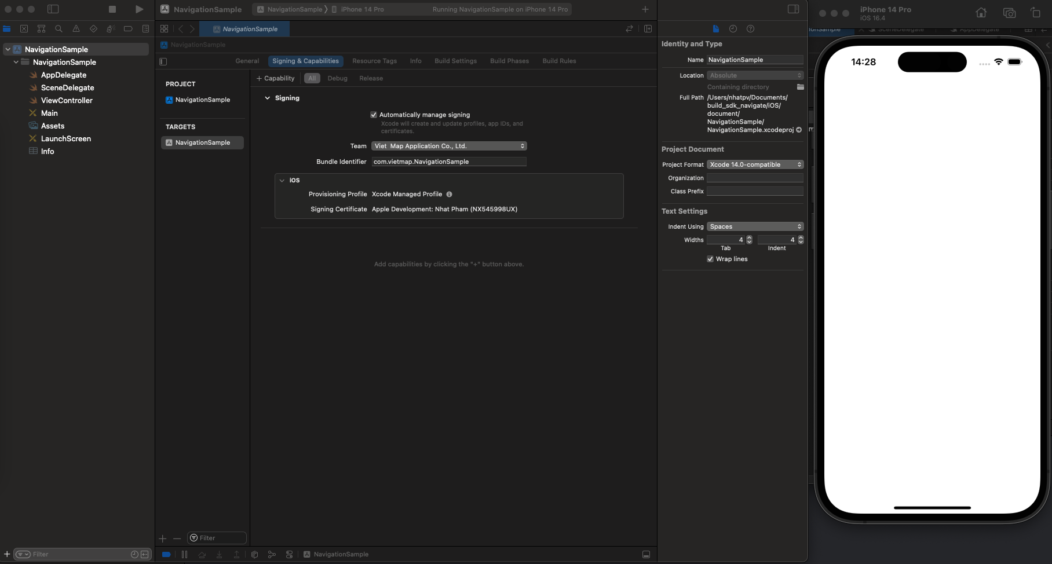
Task: Open the Debug navigator spray icon
Action: pyautogui.click(x=111, y=28)
